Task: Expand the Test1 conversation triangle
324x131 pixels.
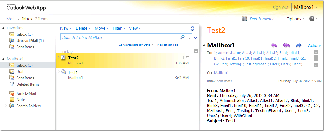Action: tap(59, 72)
